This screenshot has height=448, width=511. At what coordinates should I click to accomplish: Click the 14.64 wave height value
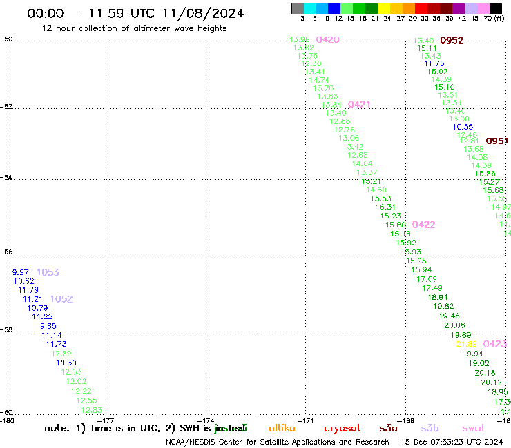click(x=362, y=163)
